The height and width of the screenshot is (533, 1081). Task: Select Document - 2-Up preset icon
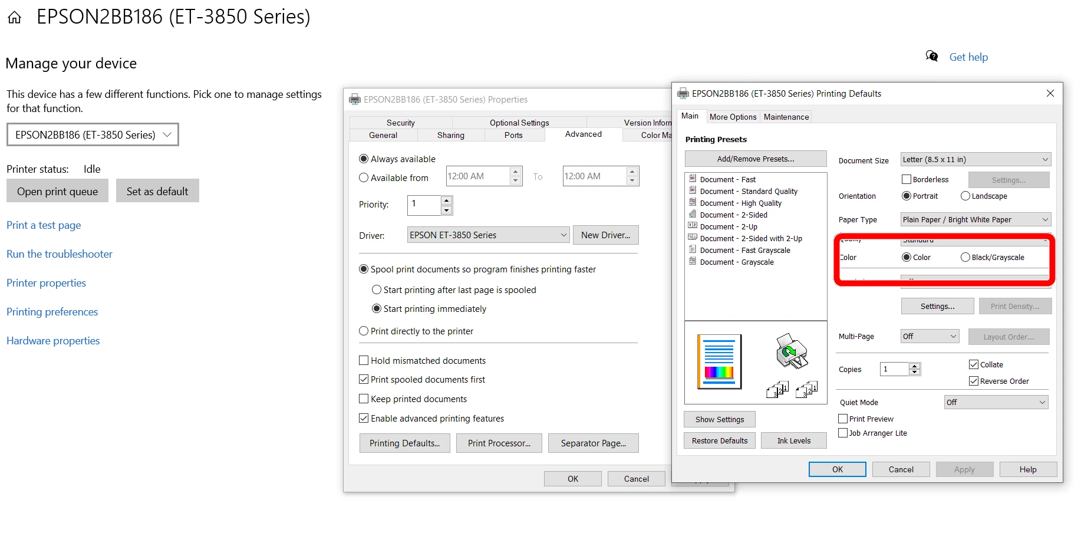point(693,226)
